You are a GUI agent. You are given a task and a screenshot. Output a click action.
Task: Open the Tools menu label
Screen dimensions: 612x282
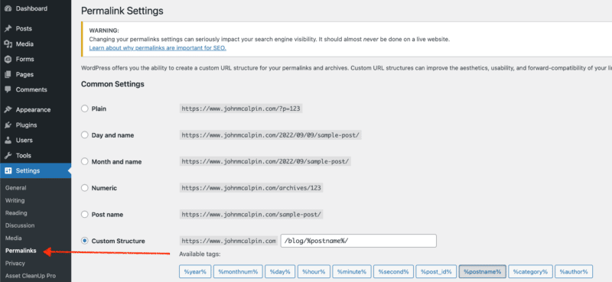[x=24, y=156]
